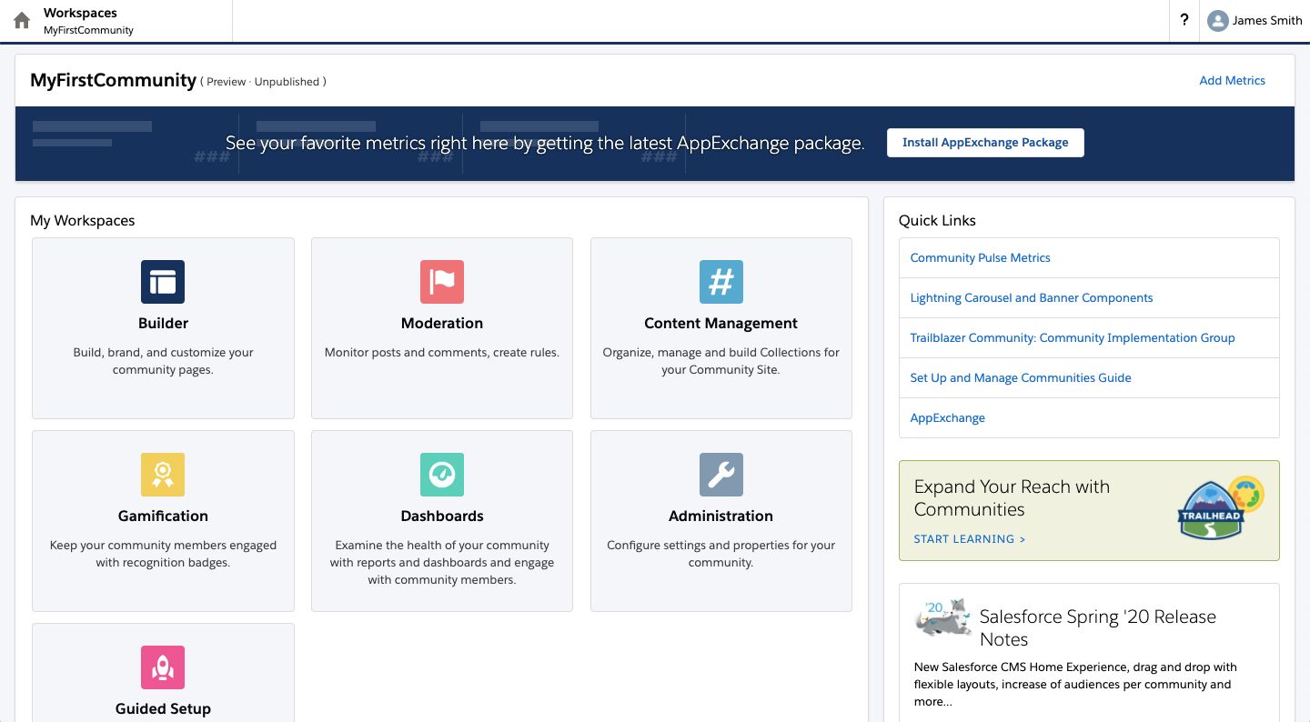Open Salesforce Spring '20 Release Notes heading
This screenshot has height=722, width=1310.
tap(1098, 627)
